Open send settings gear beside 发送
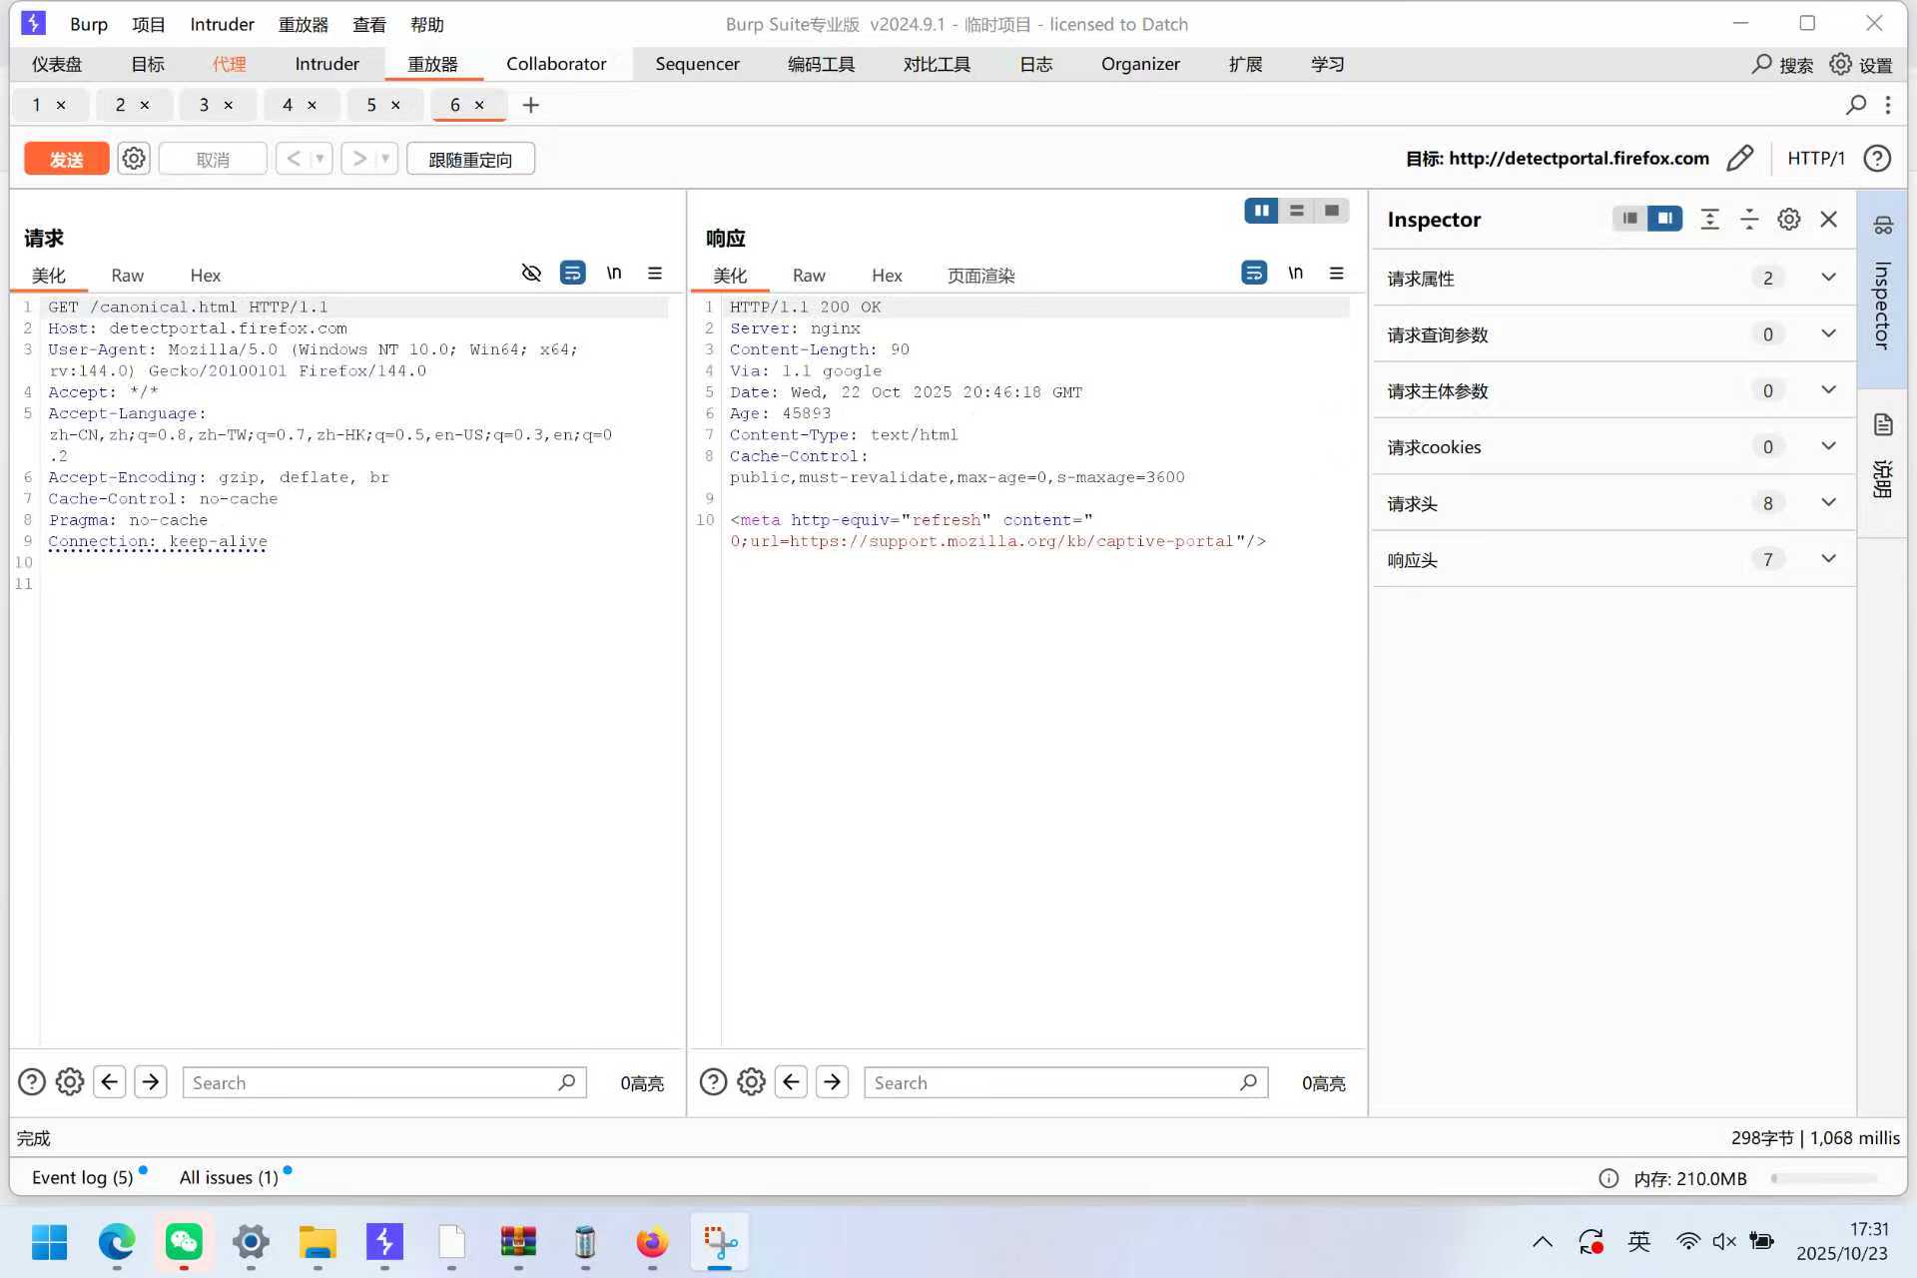 coord(134,158)
